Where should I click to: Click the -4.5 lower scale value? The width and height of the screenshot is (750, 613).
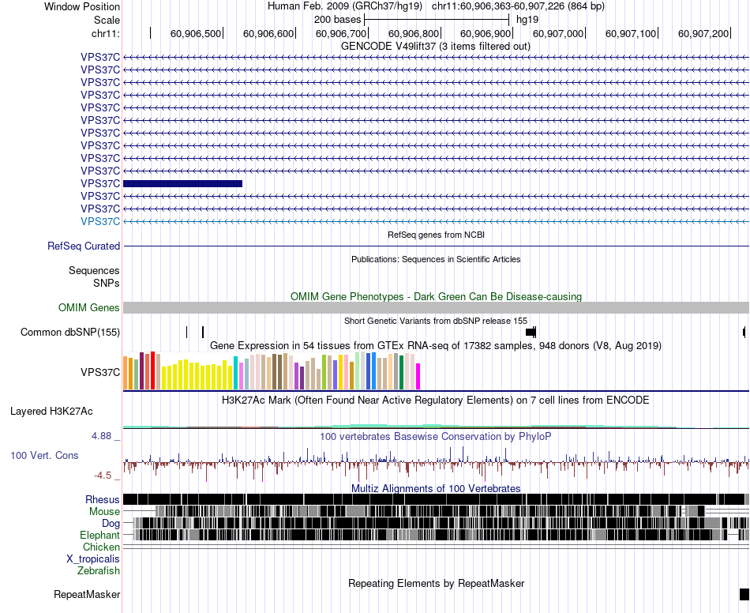[103, 476]
